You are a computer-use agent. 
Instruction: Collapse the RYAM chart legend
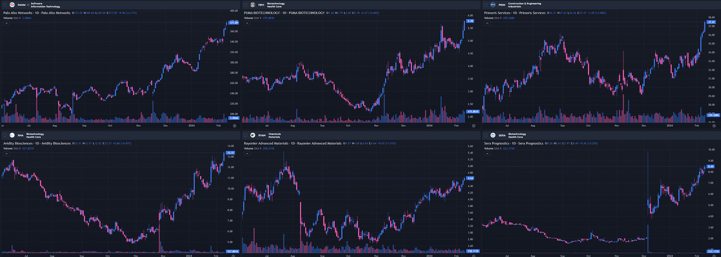point(247,154)
